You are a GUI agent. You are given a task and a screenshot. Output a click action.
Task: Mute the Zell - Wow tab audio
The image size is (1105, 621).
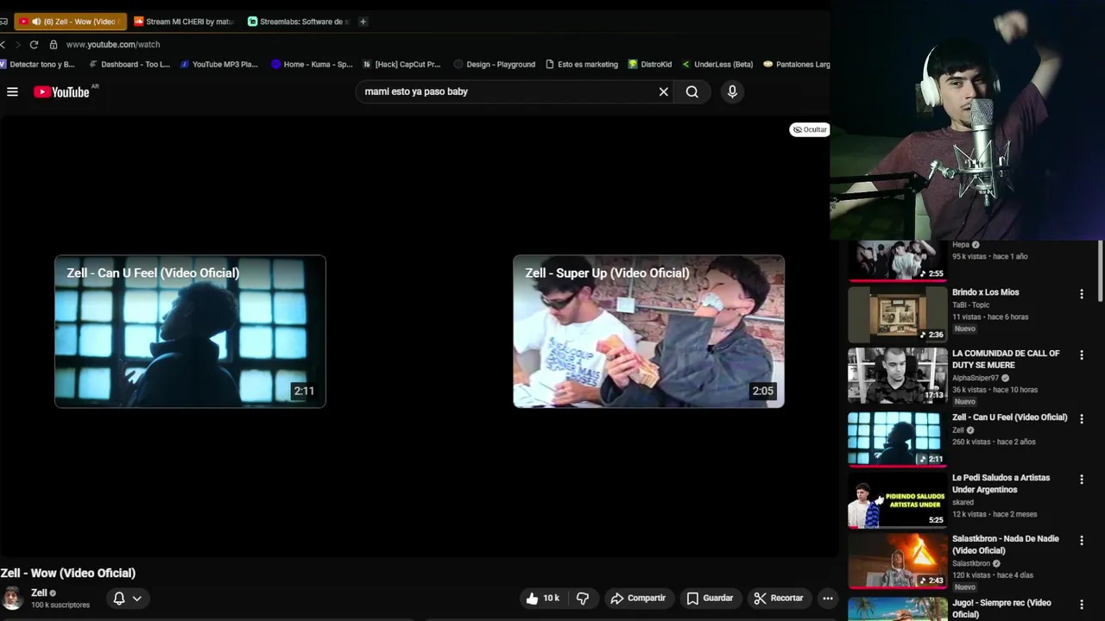pyautogui.click(x=36, y=22)
